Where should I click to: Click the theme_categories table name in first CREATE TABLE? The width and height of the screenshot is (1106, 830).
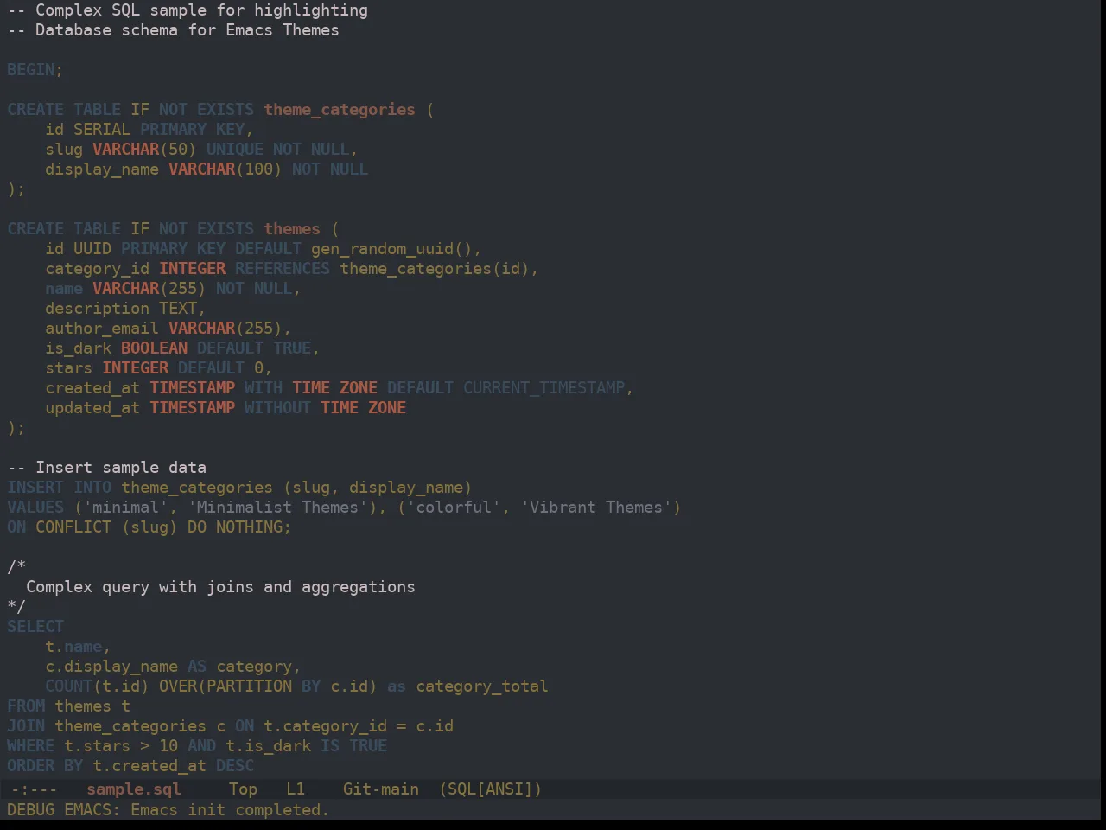[x=340, y=109]
